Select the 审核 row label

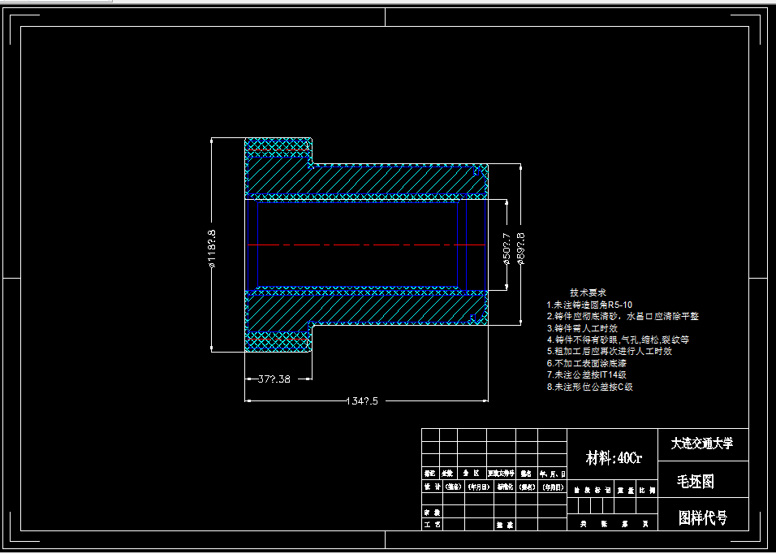432,512
